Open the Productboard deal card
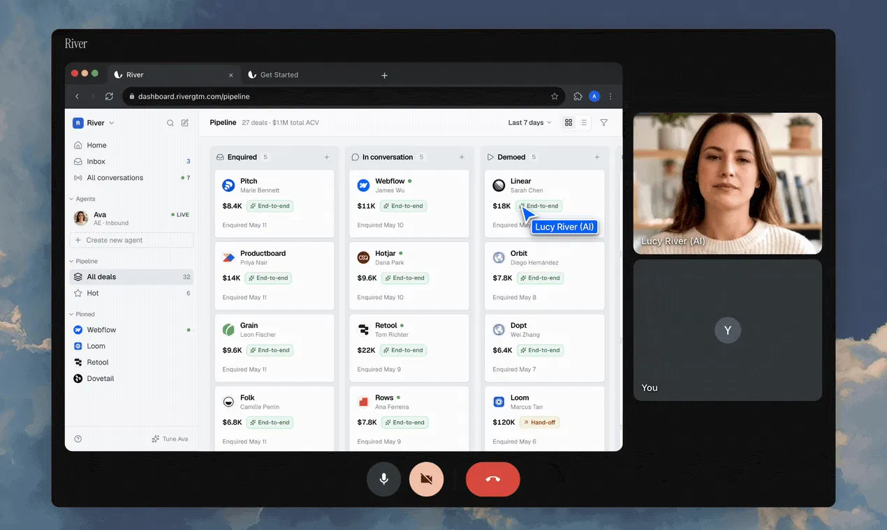 tap(274, 275)
